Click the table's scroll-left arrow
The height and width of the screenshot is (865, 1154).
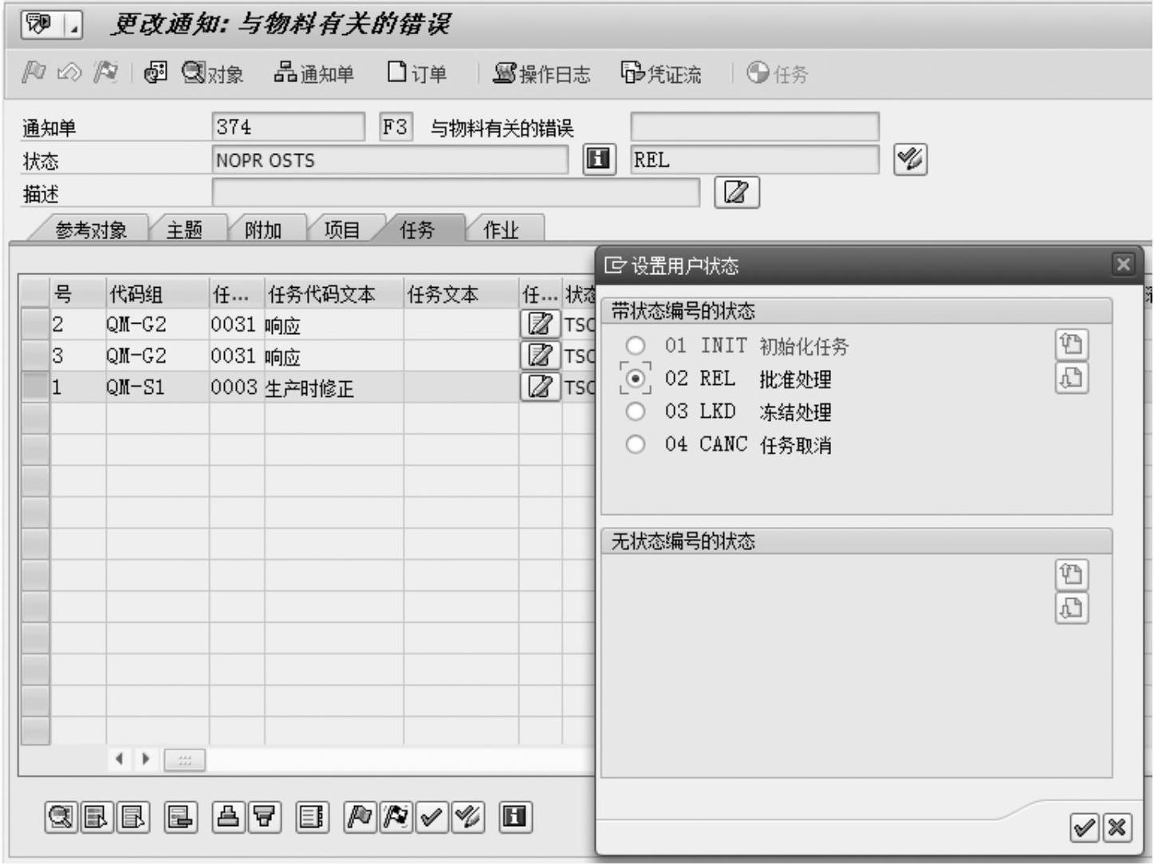click(x=119, y=759)
